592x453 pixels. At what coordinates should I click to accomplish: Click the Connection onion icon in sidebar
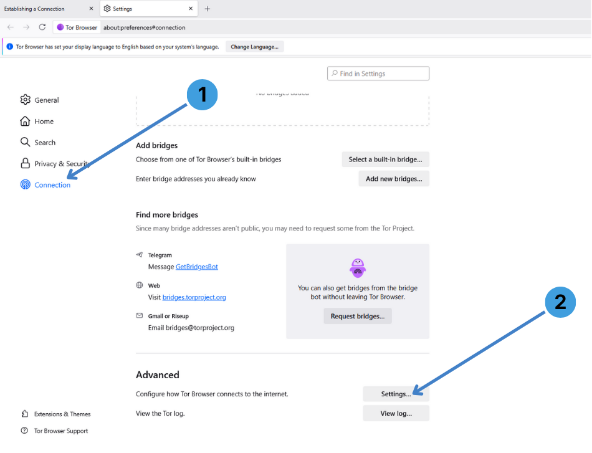(26, 184)
